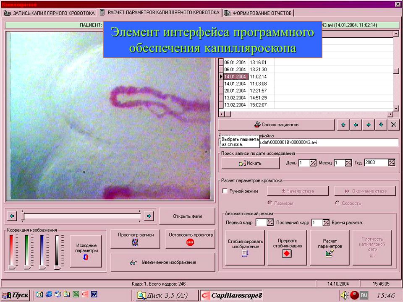Open the Месяц value spinner
403x302 pixels.
pyautogui.click(x=348, y=163)
